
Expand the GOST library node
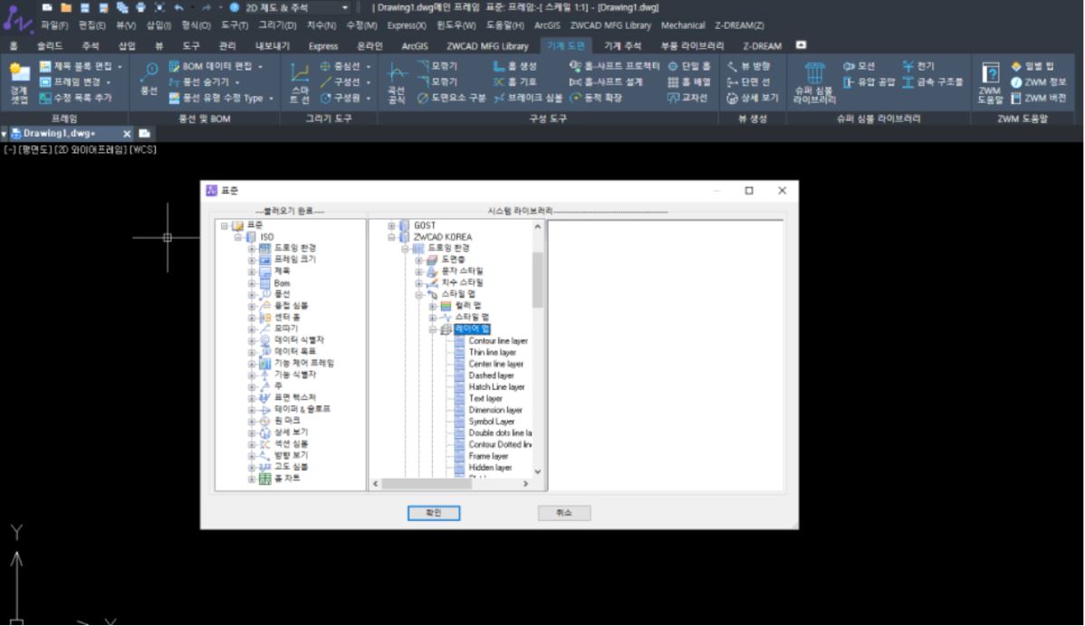[x=391, y=226]
